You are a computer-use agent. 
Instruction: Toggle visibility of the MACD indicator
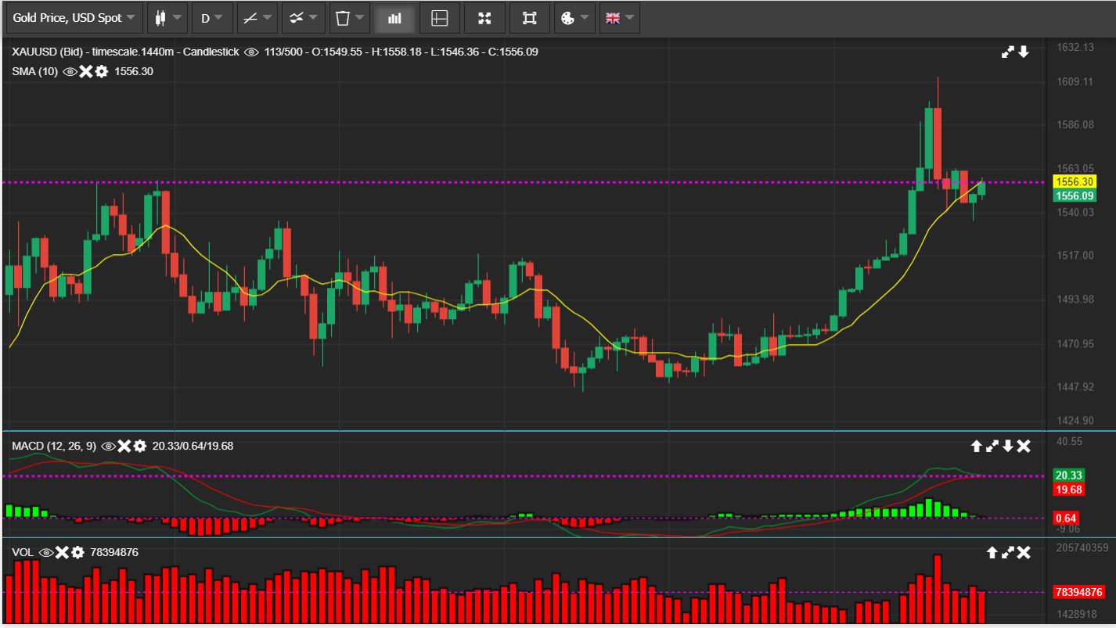[109, 446]
